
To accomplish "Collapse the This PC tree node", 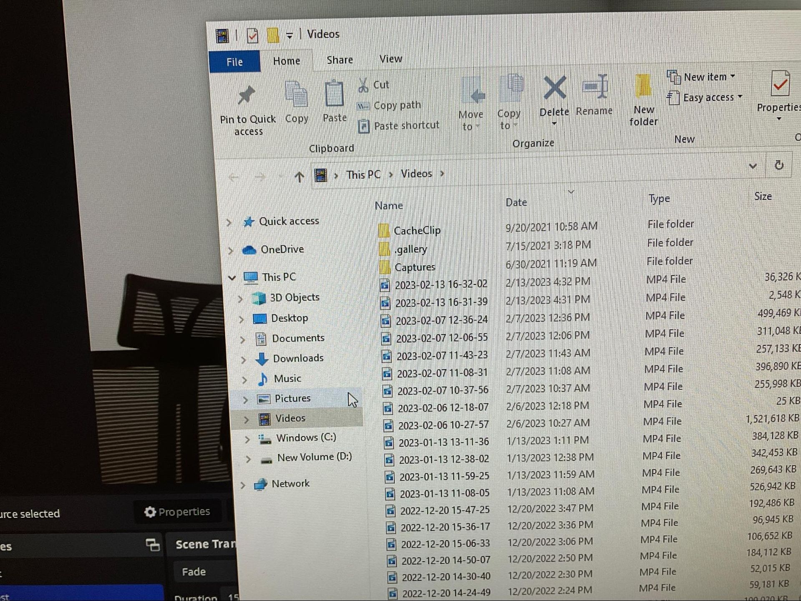I will (232, 277).
